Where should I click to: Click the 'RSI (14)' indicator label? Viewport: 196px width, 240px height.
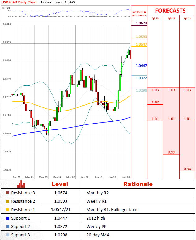pyautogui.click(x=6, y=8)
